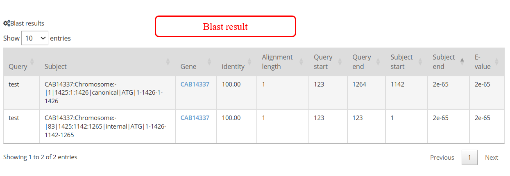Image resolution: width=510 pixels, height=176 pixels.
Task: Sort by Subject start sort icon
Action: tap(420, 62)
